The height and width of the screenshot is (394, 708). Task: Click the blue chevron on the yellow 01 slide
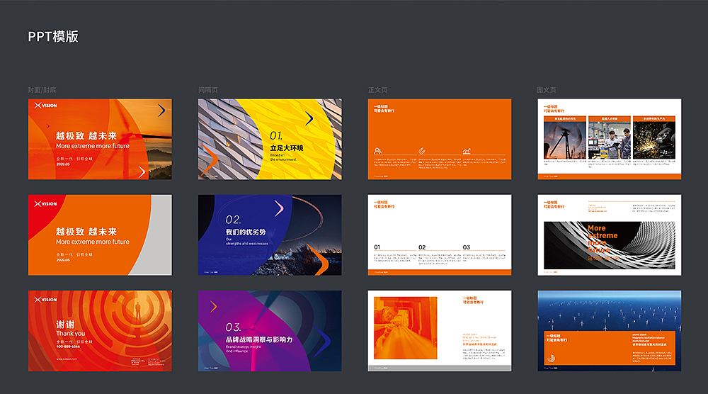click(x=309, y=118)
